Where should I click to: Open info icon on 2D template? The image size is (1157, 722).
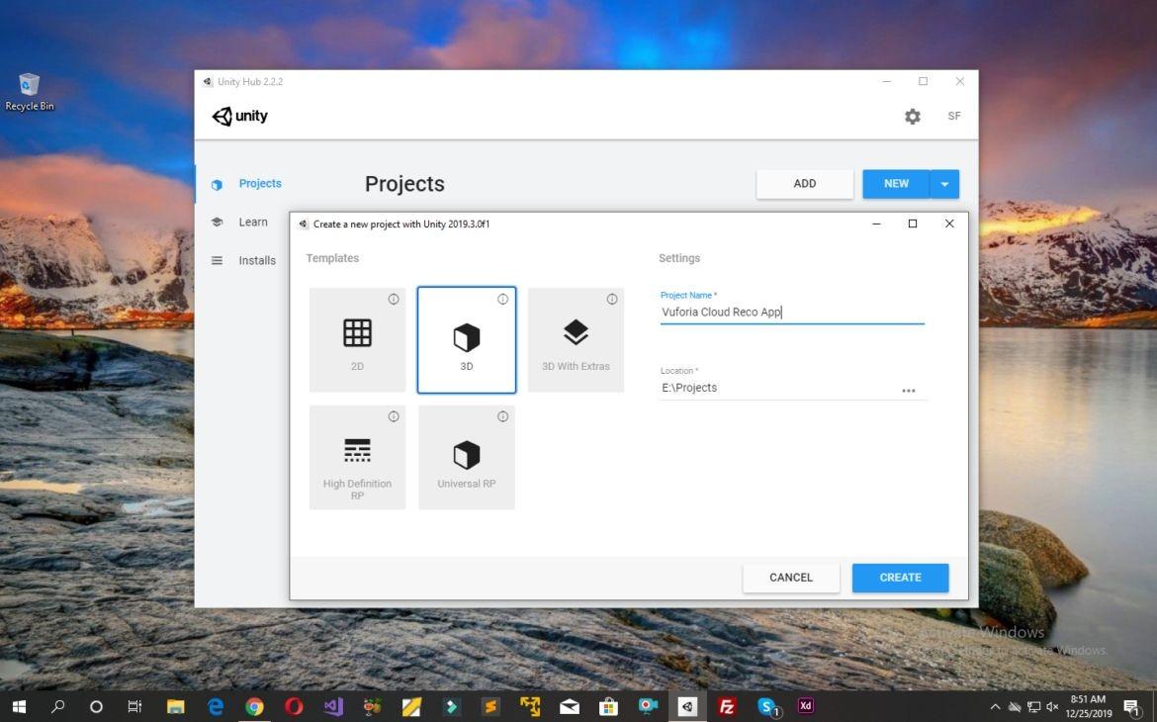394,299
